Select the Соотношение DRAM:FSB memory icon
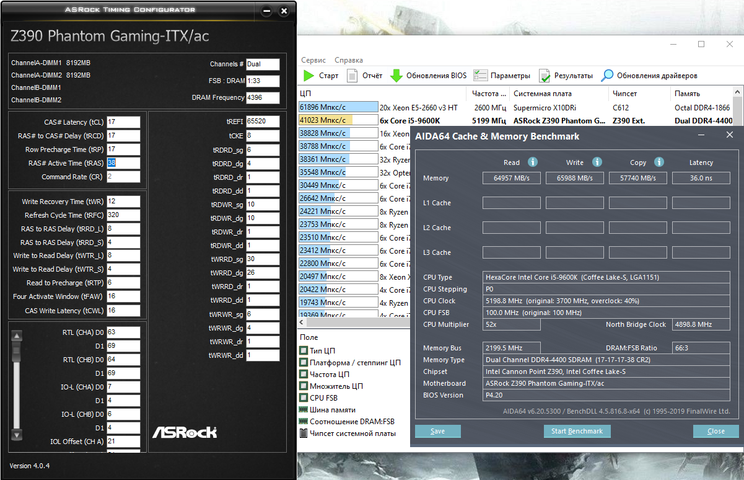 pos(304,422)
